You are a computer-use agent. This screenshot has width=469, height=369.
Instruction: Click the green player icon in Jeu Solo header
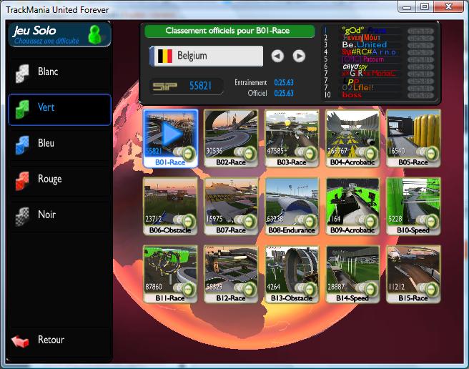coord(94,34)
